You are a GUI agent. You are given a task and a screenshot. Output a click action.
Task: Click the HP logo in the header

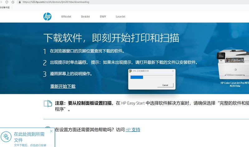point(47,16)
